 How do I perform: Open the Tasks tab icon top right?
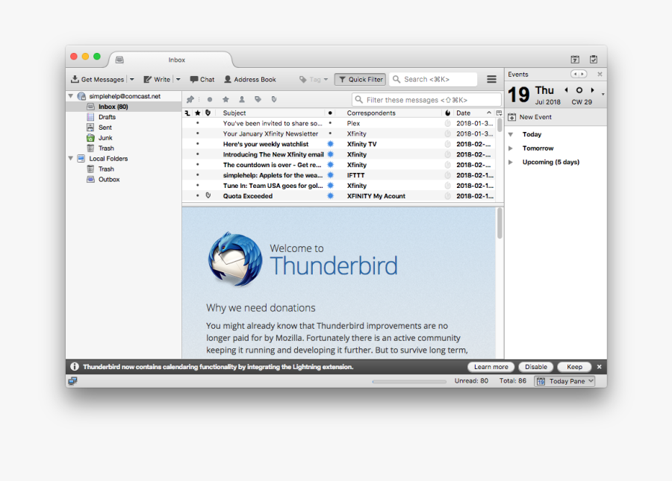[594, 59]
